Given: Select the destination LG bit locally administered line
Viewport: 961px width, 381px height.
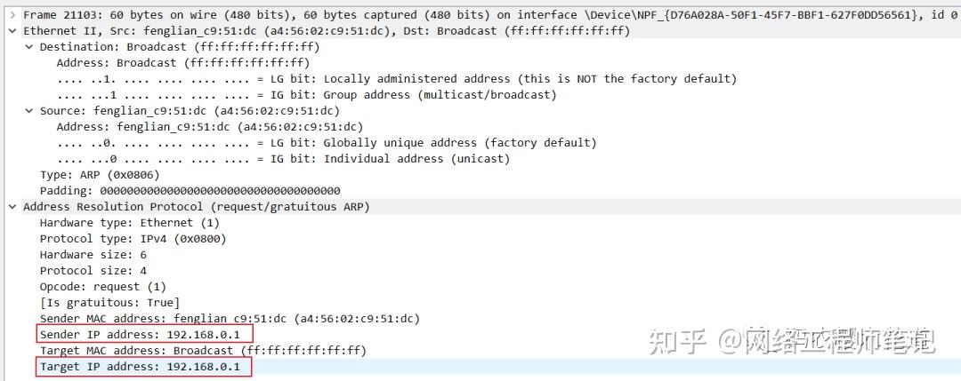Looking at the screenshot, I should pos(396,79).
